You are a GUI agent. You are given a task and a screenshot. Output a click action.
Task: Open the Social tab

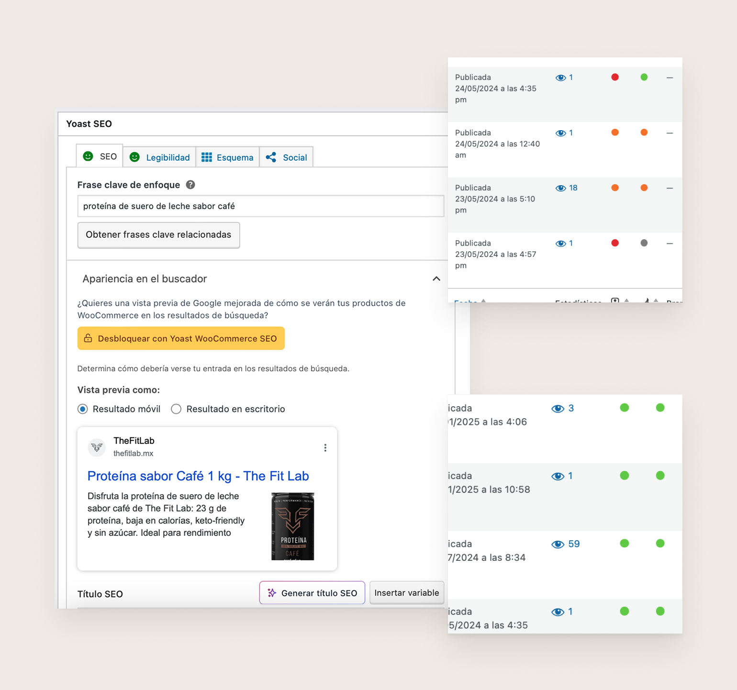click(294, 157)
